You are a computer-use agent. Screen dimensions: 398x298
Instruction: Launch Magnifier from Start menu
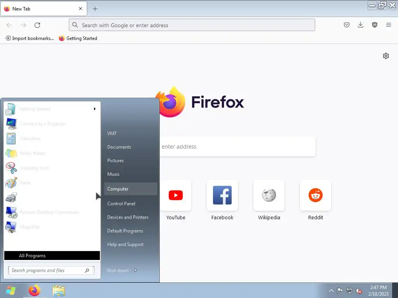point(52,227)
